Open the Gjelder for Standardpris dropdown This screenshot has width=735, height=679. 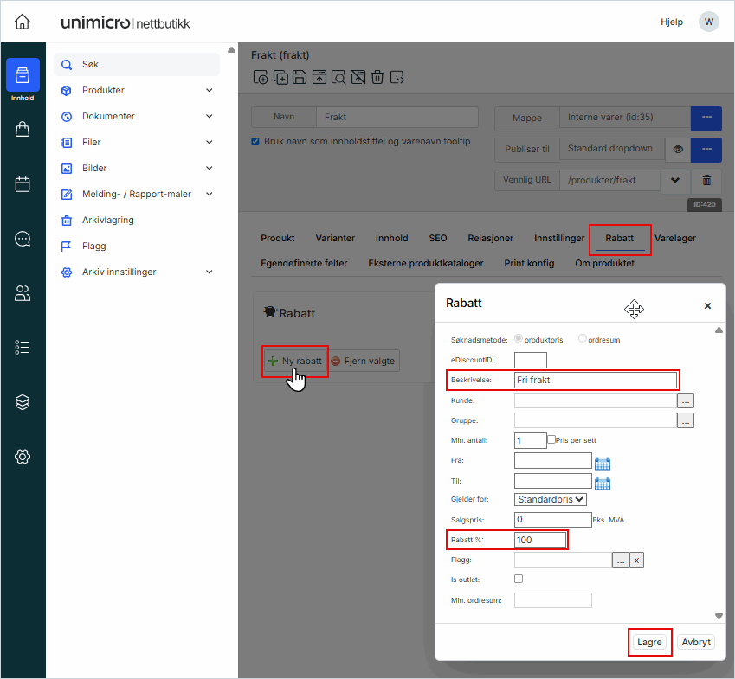pos(551,499)
